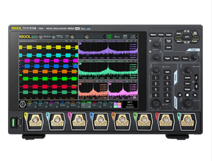Hit the square stop navigation key
The image size is (212, 161).
(x=188, y=95)
